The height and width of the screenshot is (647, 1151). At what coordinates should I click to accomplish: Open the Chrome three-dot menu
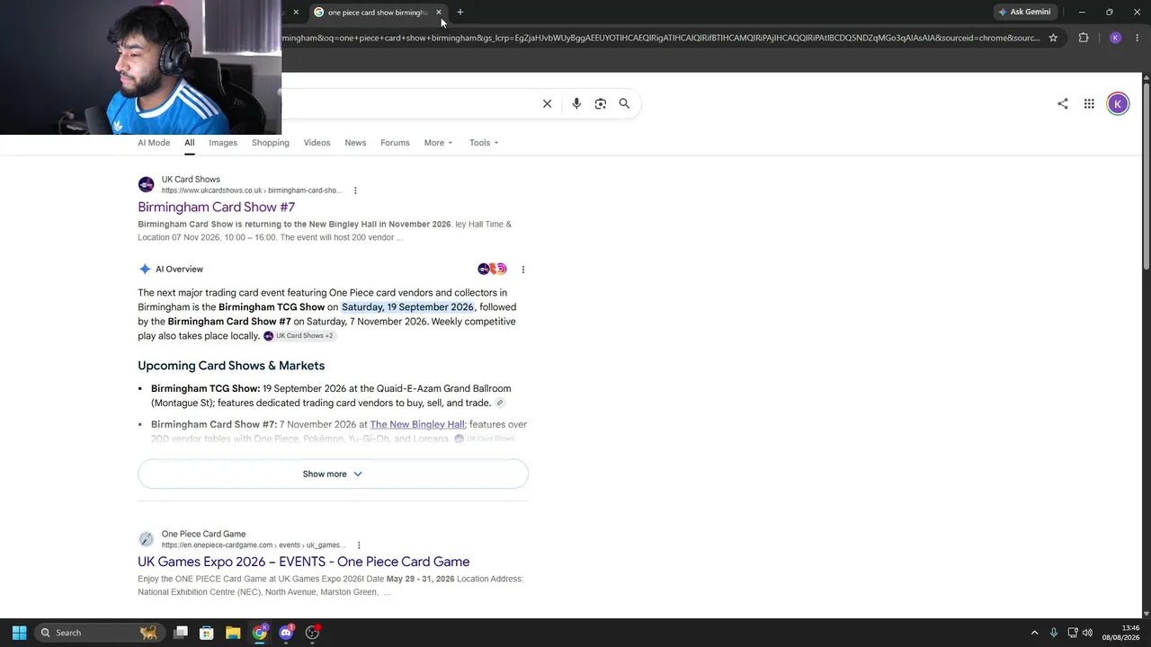click(1137, 38)
